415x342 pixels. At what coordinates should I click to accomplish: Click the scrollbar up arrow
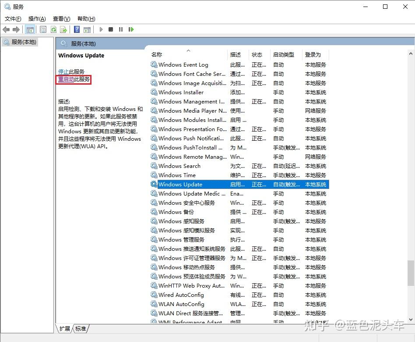(411, 53)
